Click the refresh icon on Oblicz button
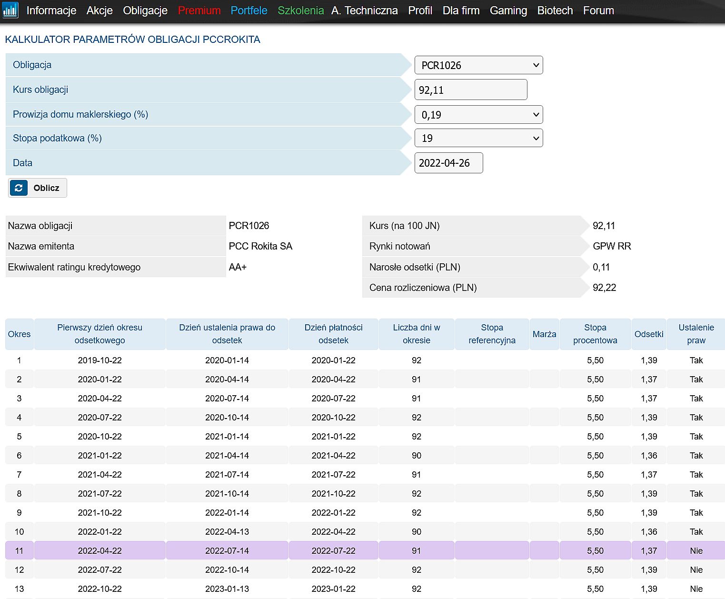 point(19,188)
